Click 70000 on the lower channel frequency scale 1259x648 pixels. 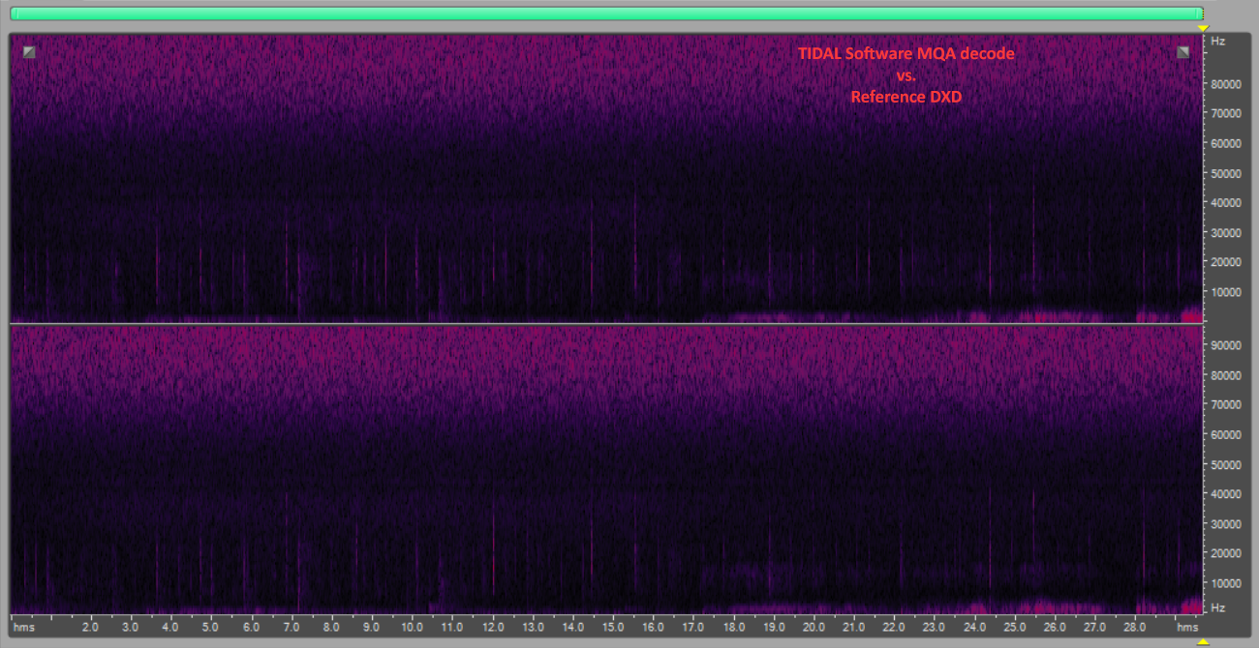(x=1227, y=404)
